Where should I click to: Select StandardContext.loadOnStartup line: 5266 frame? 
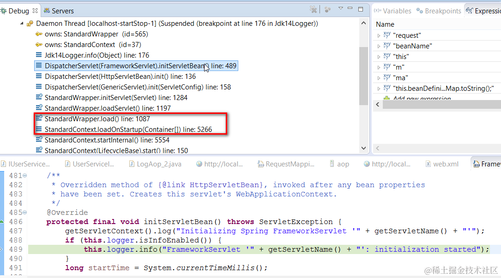[x=128, y=129]
